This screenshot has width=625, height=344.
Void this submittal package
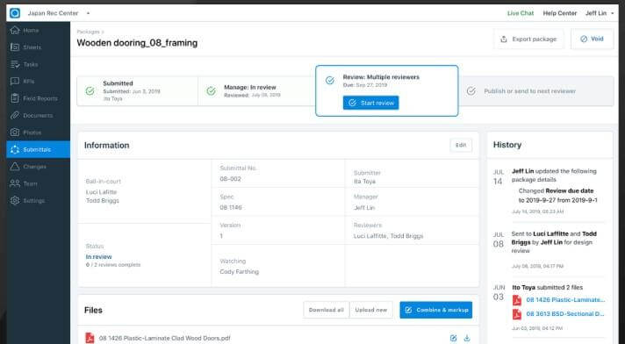click(592, 39)
